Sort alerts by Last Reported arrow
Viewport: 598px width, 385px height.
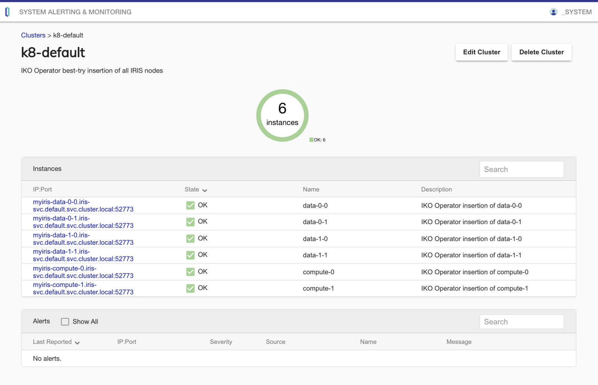click(77, 342)
